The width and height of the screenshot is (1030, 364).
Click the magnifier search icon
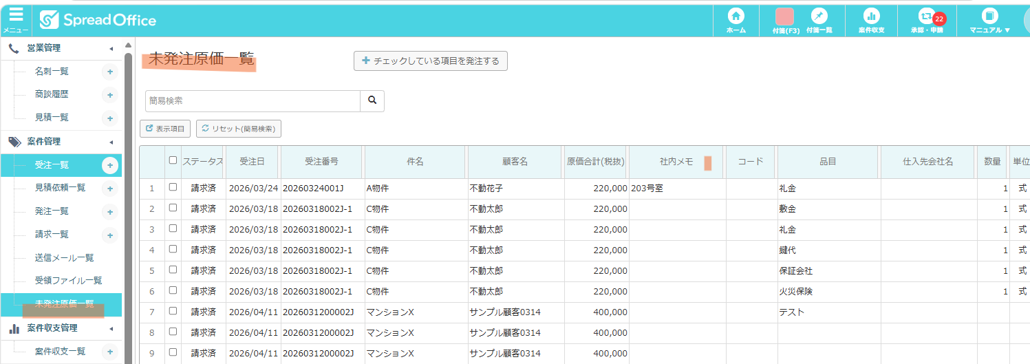pyautogui.click(x=372, y=100)
